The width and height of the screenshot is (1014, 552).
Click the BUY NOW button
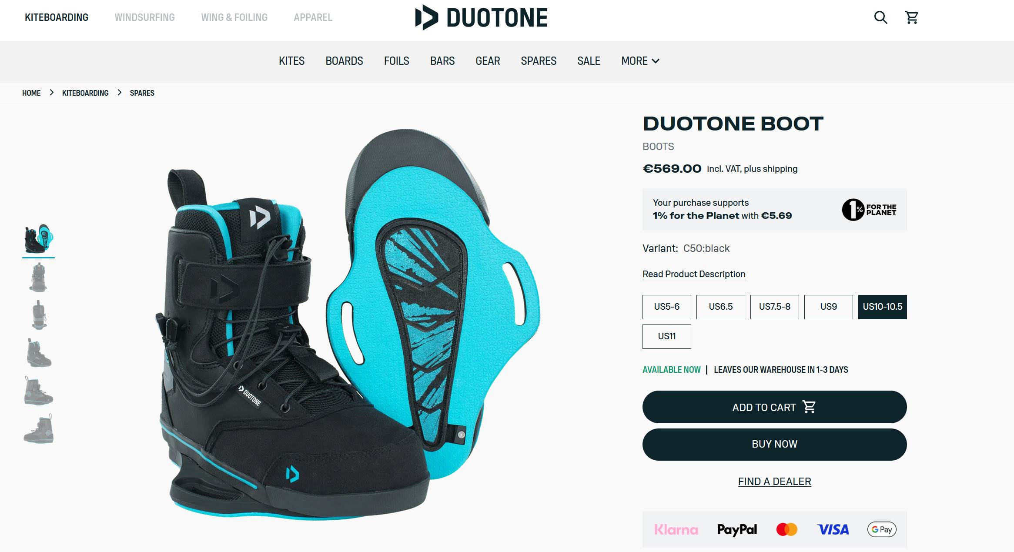(x=774, y=444)
